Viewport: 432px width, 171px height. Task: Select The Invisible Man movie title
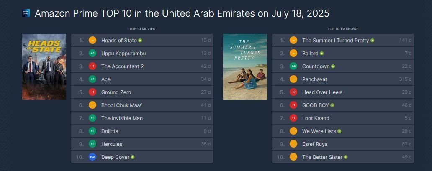122,118
